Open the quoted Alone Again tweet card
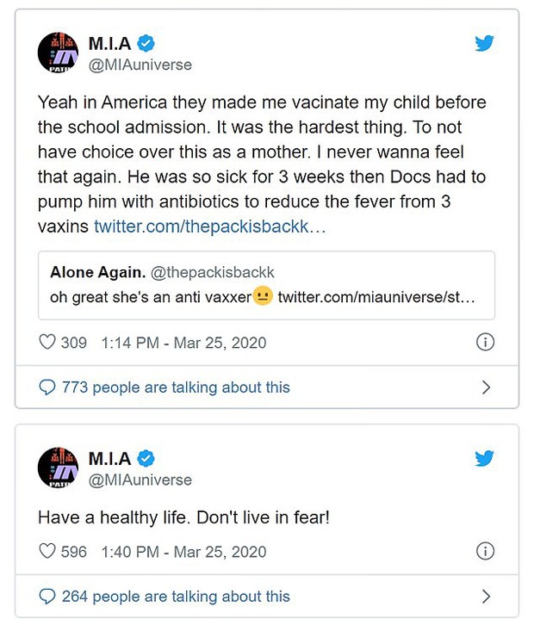This screenshot has width=534, height=625. coord(266,286)
